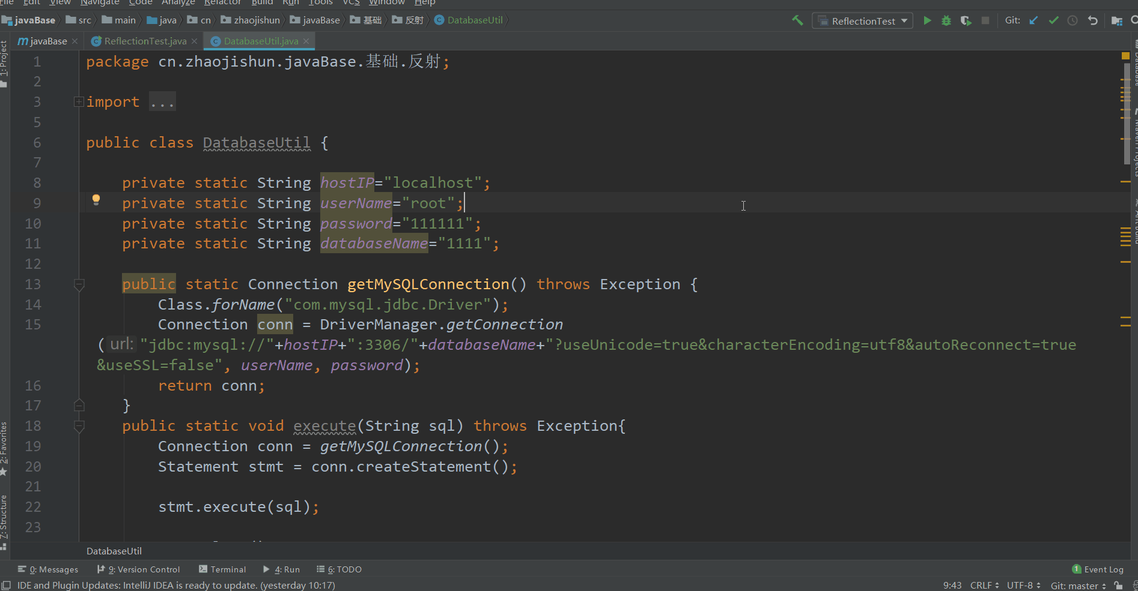1138x591 pixels.
Task: Build the project with the hammer icon
Action: [x=797, y=20]
